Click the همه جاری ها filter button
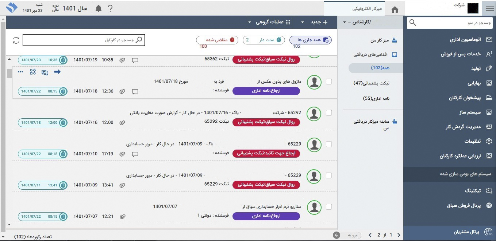Viewport: 496px width, 241px height. coord(310,40)
